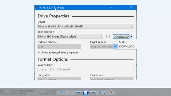The height and width of the screenshot is (96, 171).
Task: Click the actual size icon in viewer toolbar
Action: click(70, 93)
